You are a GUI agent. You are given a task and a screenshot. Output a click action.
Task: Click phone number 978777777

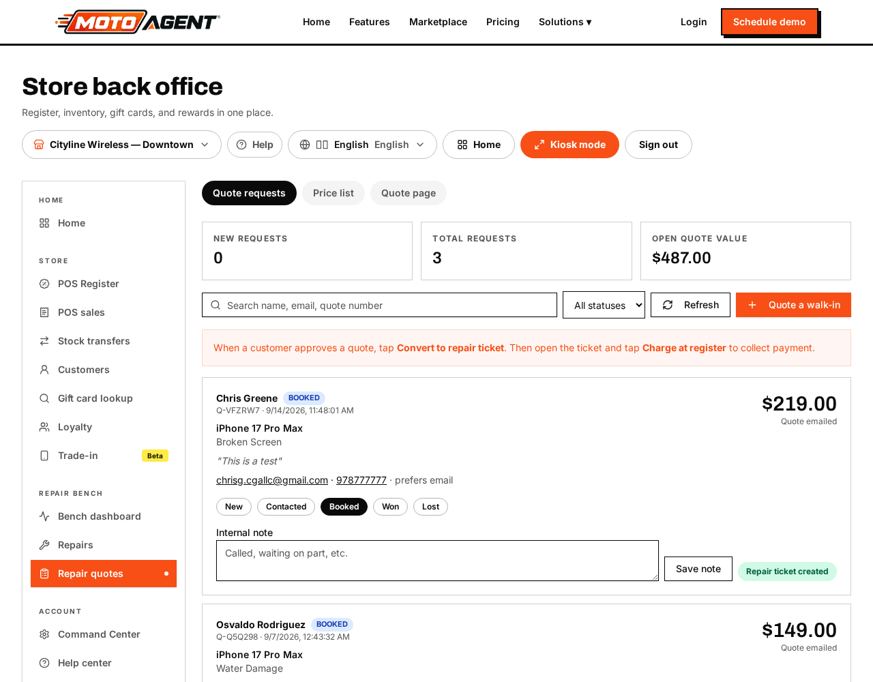[x=361, y=480]
